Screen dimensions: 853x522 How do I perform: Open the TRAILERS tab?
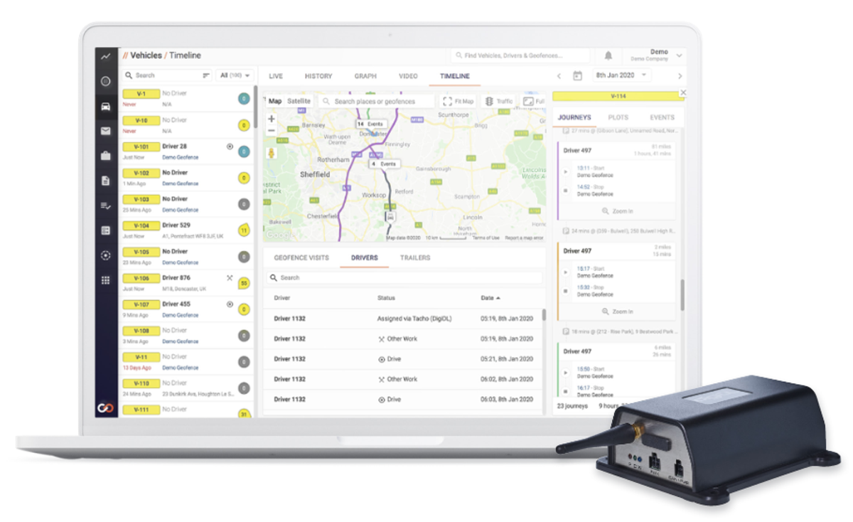pyautogui.click(x=414, y=257)
